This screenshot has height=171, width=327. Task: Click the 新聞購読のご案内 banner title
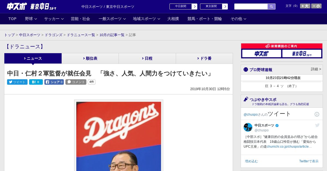click(282, 46)
